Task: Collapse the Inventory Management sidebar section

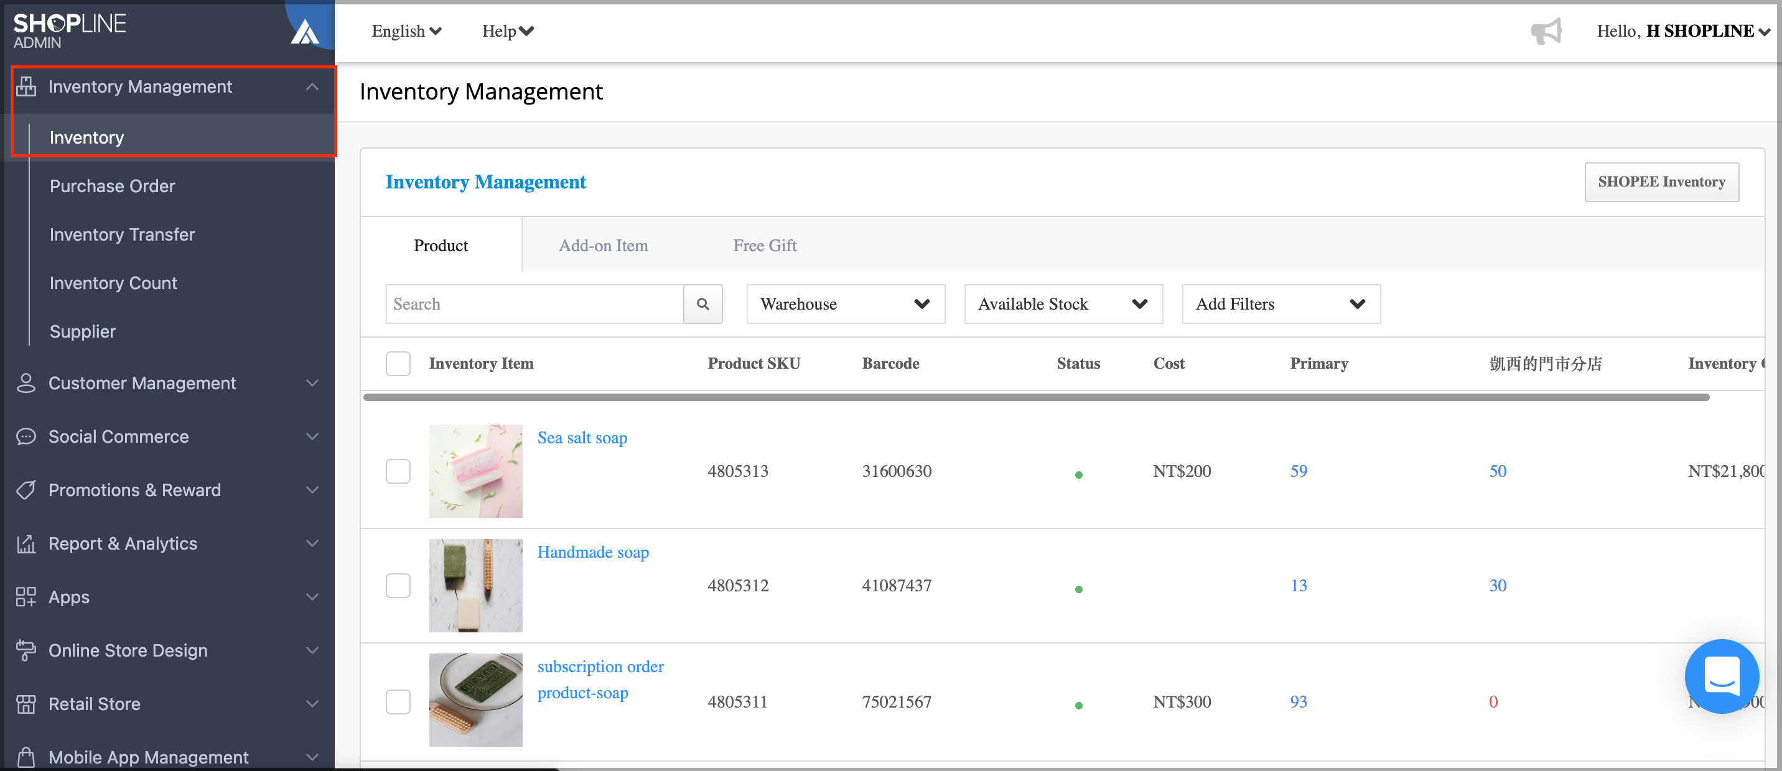Action: pyautogui.click(x=312, y=86)
